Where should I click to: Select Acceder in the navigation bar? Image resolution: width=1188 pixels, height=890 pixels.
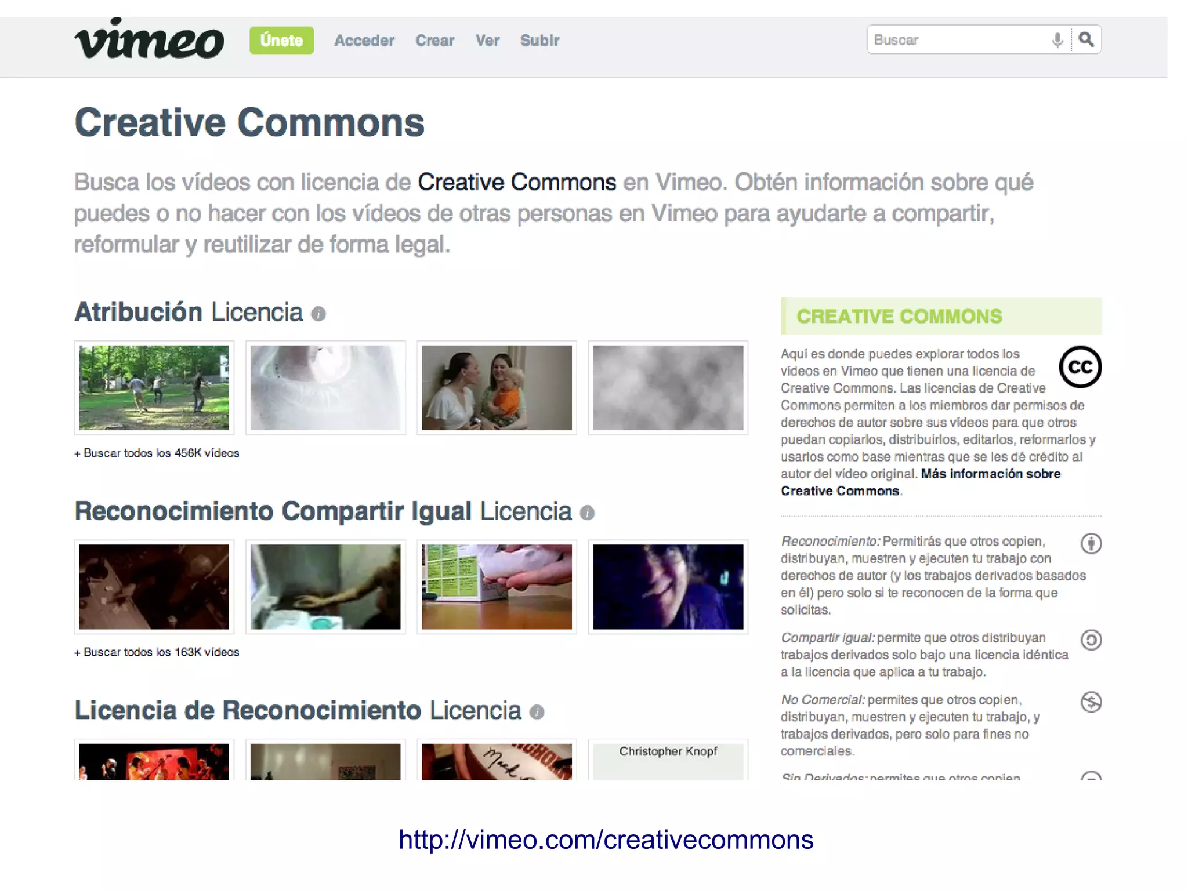364,39
